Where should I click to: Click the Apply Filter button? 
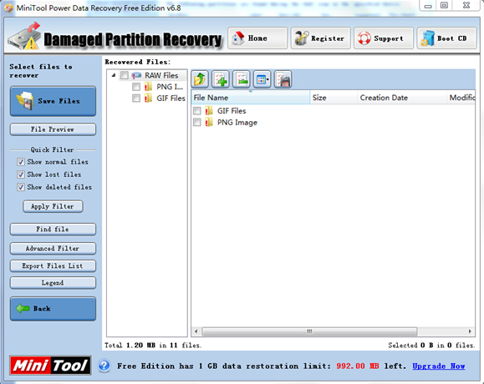(53, 206)
